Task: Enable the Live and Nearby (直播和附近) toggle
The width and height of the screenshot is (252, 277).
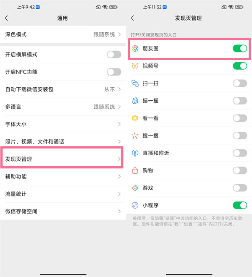Action: 240,153
